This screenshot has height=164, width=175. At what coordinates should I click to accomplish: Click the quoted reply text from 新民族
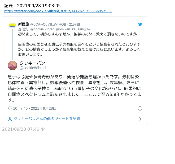[x=79, y=44]
